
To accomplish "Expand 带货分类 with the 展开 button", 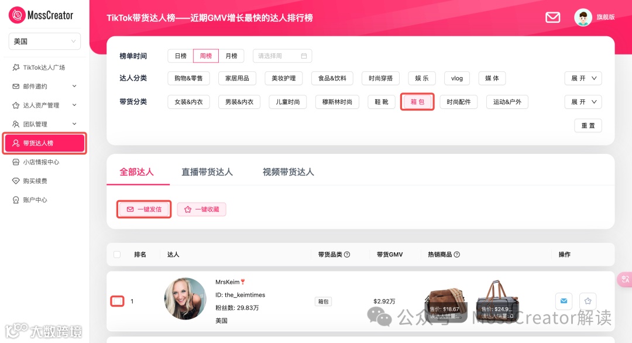I will tap(583, 102).
